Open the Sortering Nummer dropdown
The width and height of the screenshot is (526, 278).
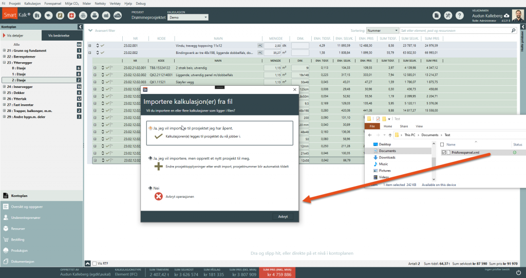382,30
